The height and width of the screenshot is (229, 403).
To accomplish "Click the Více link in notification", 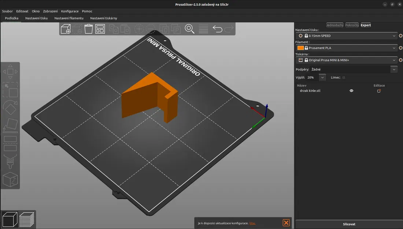I will pyautogui.click(x=252, y=224).
